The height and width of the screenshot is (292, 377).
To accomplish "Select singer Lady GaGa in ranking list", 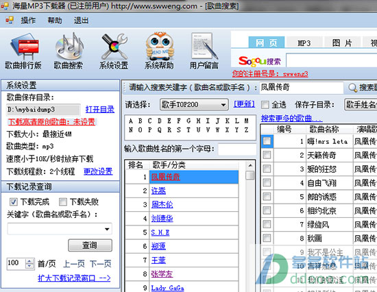I will tap(167, 288).
